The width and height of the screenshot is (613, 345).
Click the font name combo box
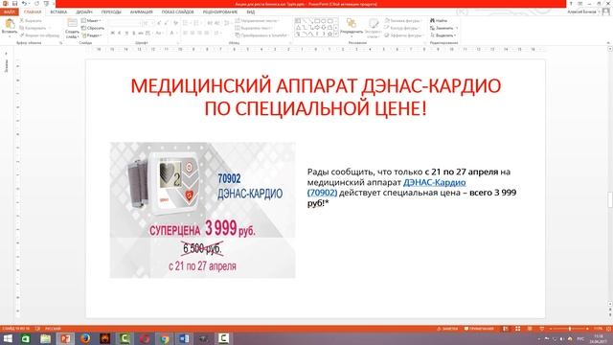tap(125, 23)
